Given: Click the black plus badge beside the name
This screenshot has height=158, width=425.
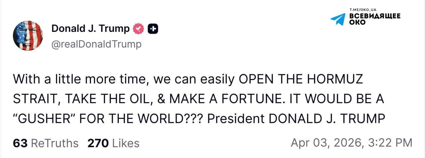Looking at the screenshot, I should pos(152,29).
